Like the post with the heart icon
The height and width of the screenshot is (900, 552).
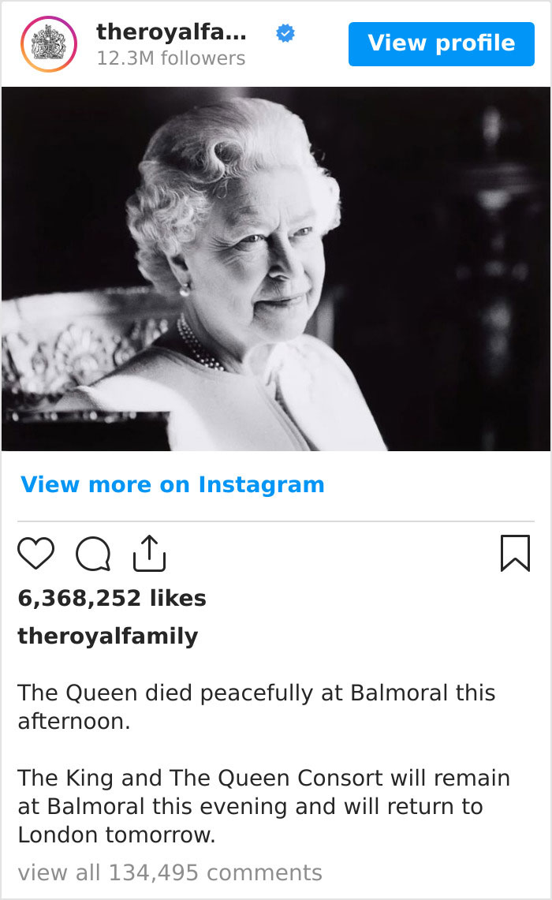pyautogui.click(x=35, y=553)
